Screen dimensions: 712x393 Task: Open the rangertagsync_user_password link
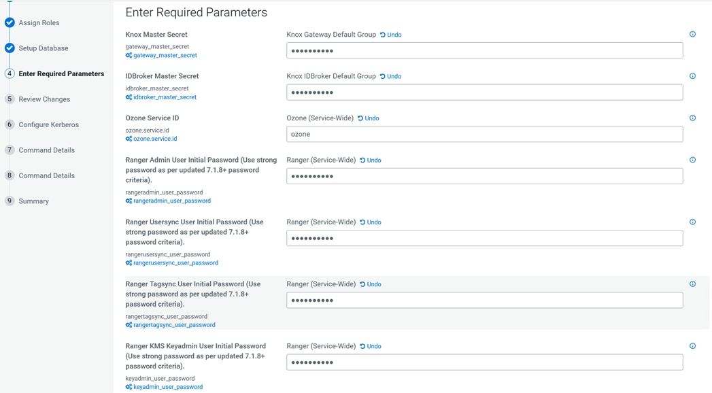[x=174, y=325]
